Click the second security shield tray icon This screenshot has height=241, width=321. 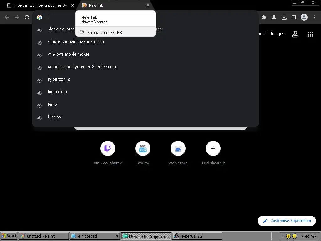[x=295, y=236]
